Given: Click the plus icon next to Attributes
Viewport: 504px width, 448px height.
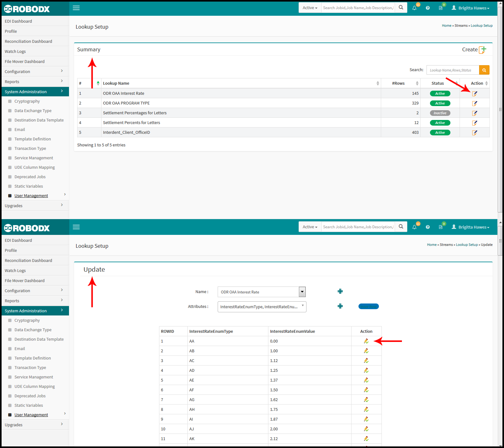Looking at the screenshot, I should point(340,306).
